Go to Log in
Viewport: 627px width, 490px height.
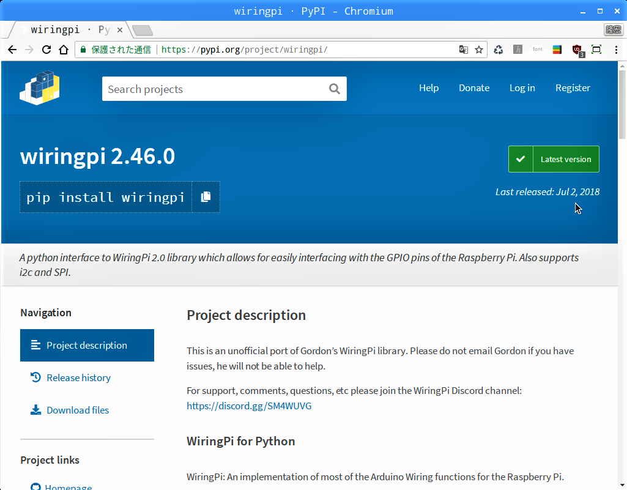522,88
